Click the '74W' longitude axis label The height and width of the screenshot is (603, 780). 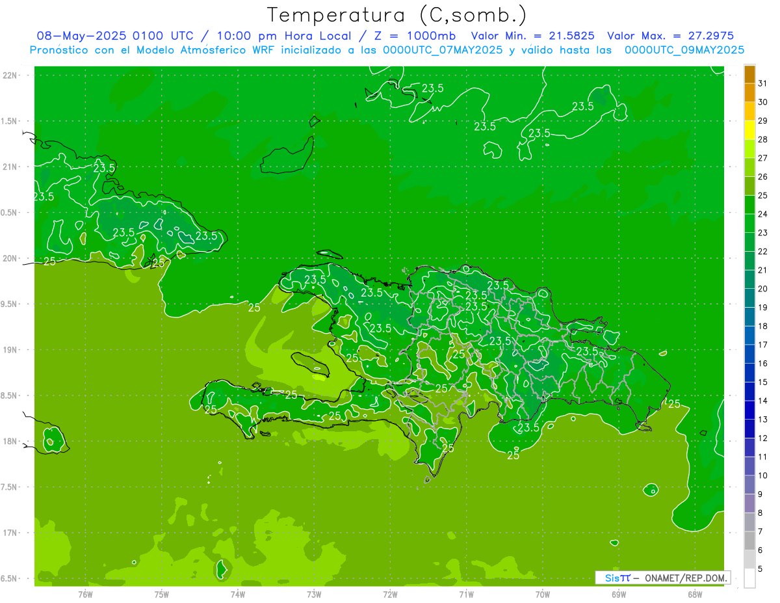(x=238, y=594)
